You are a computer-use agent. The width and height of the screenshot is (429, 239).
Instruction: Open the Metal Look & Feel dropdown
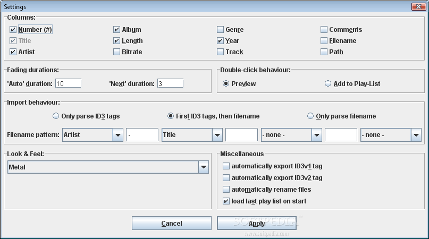(108, 167)
